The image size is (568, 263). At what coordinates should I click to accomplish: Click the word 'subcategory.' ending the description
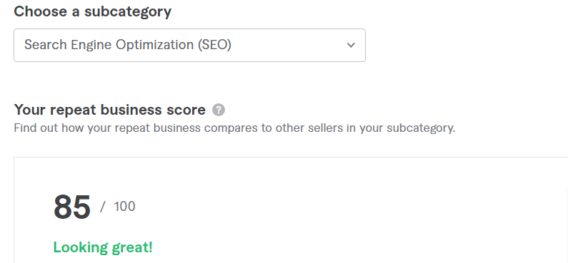tap(421, 128)
